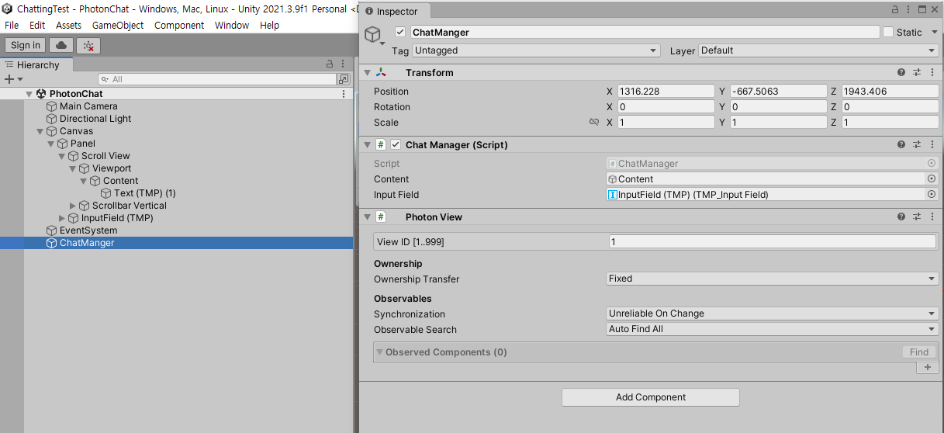The width and height of the screenshot is (944, 433).
Task: Open Chat Manager script kebab menu
Action: 931,144
